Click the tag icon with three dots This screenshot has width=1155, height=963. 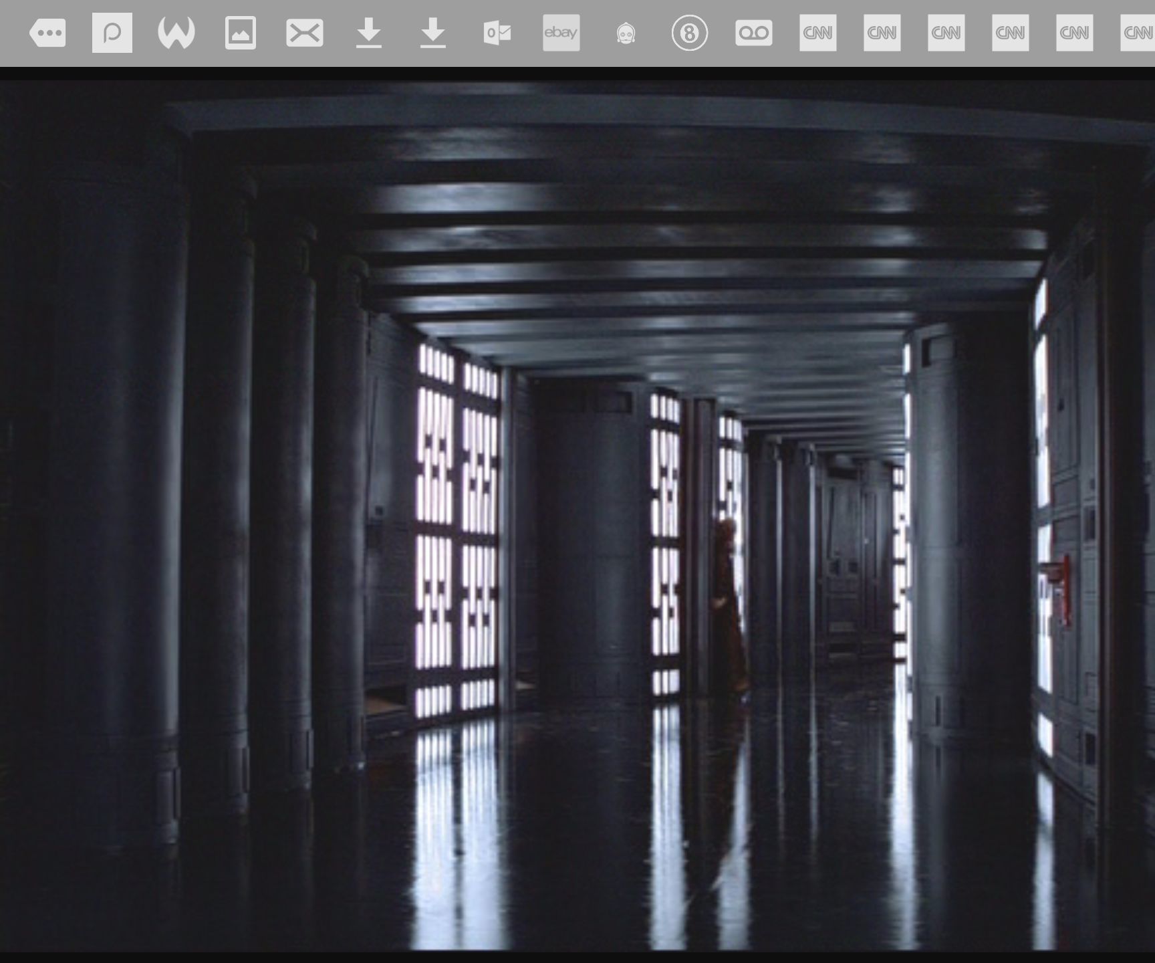tap(47, 33)
